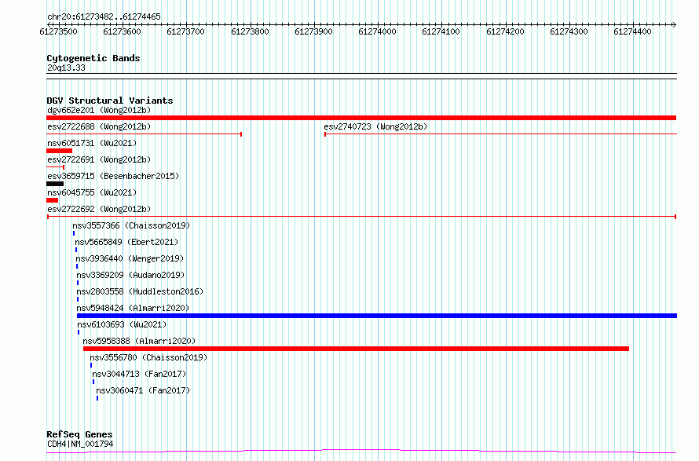
Task: Click the black esv3659715 variant bar
Action: click(55, 184)
